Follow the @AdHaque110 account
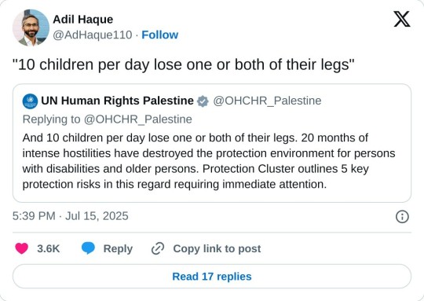Viewport: 424px width, 301px height. [x=160, y=35]
